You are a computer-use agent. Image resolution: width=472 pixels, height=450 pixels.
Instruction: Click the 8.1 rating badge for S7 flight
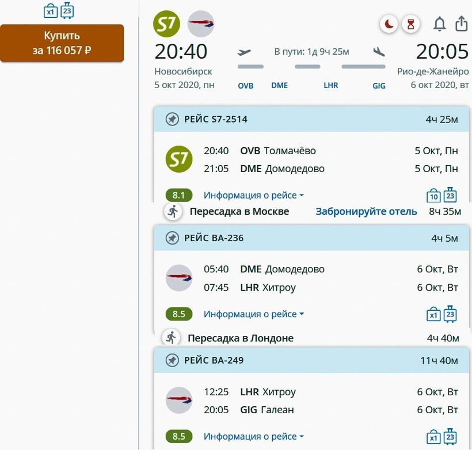179,196
